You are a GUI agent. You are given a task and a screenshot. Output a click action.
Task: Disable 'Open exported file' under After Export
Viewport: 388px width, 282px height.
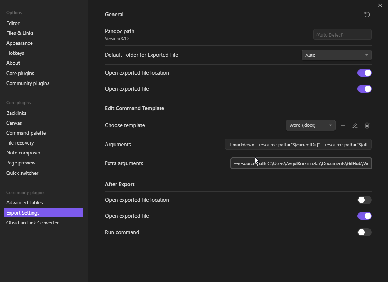pos(365,216)
